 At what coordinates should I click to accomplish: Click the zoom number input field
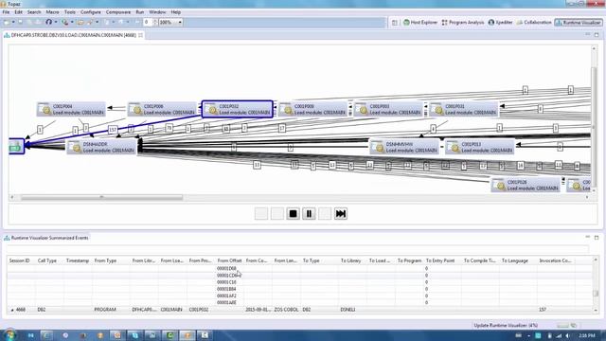[148, 23]
